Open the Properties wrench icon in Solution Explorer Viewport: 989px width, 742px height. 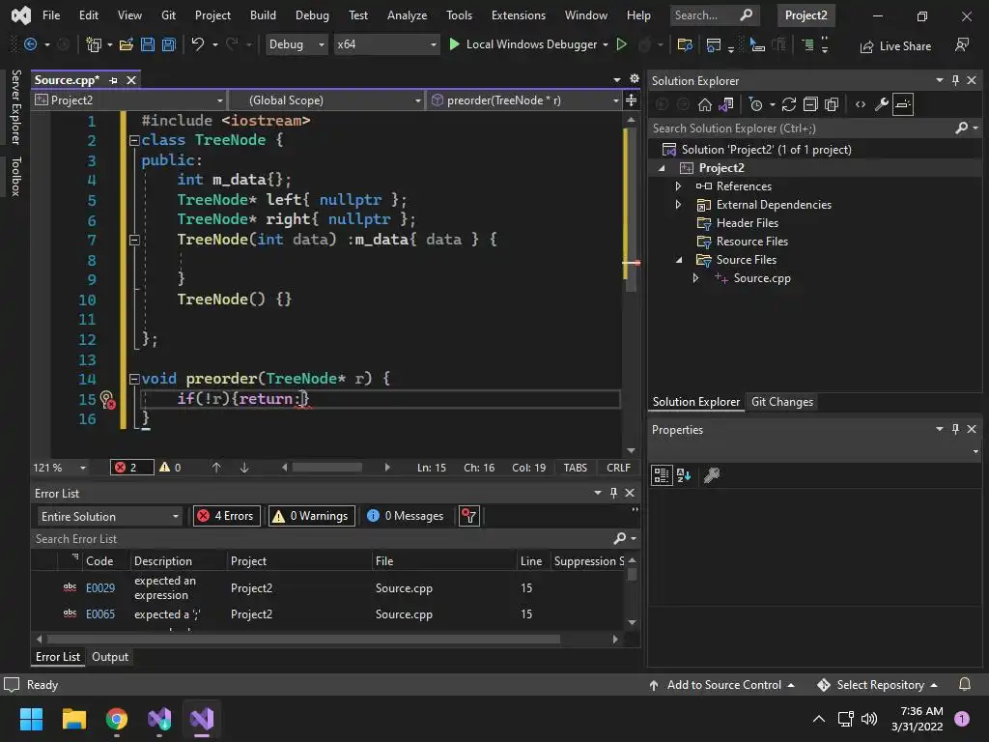coord(882,104)
